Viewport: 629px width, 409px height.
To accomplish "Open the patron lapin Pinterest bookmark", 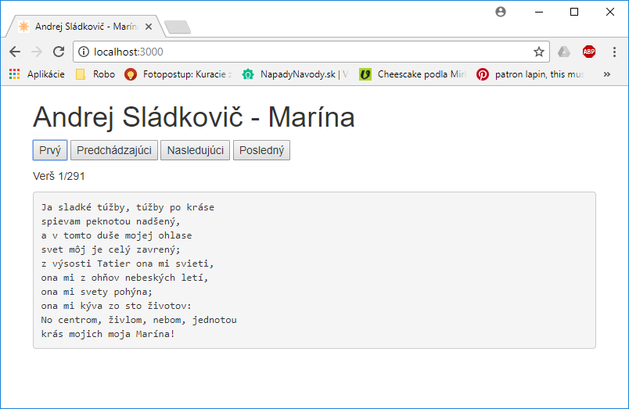I will (x=530, y=74).
